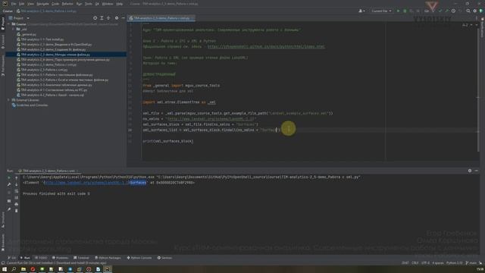Screen dimensions: 485x273
Task: Click the Rerun icon in the Run panel
Action: pos(9,177)
